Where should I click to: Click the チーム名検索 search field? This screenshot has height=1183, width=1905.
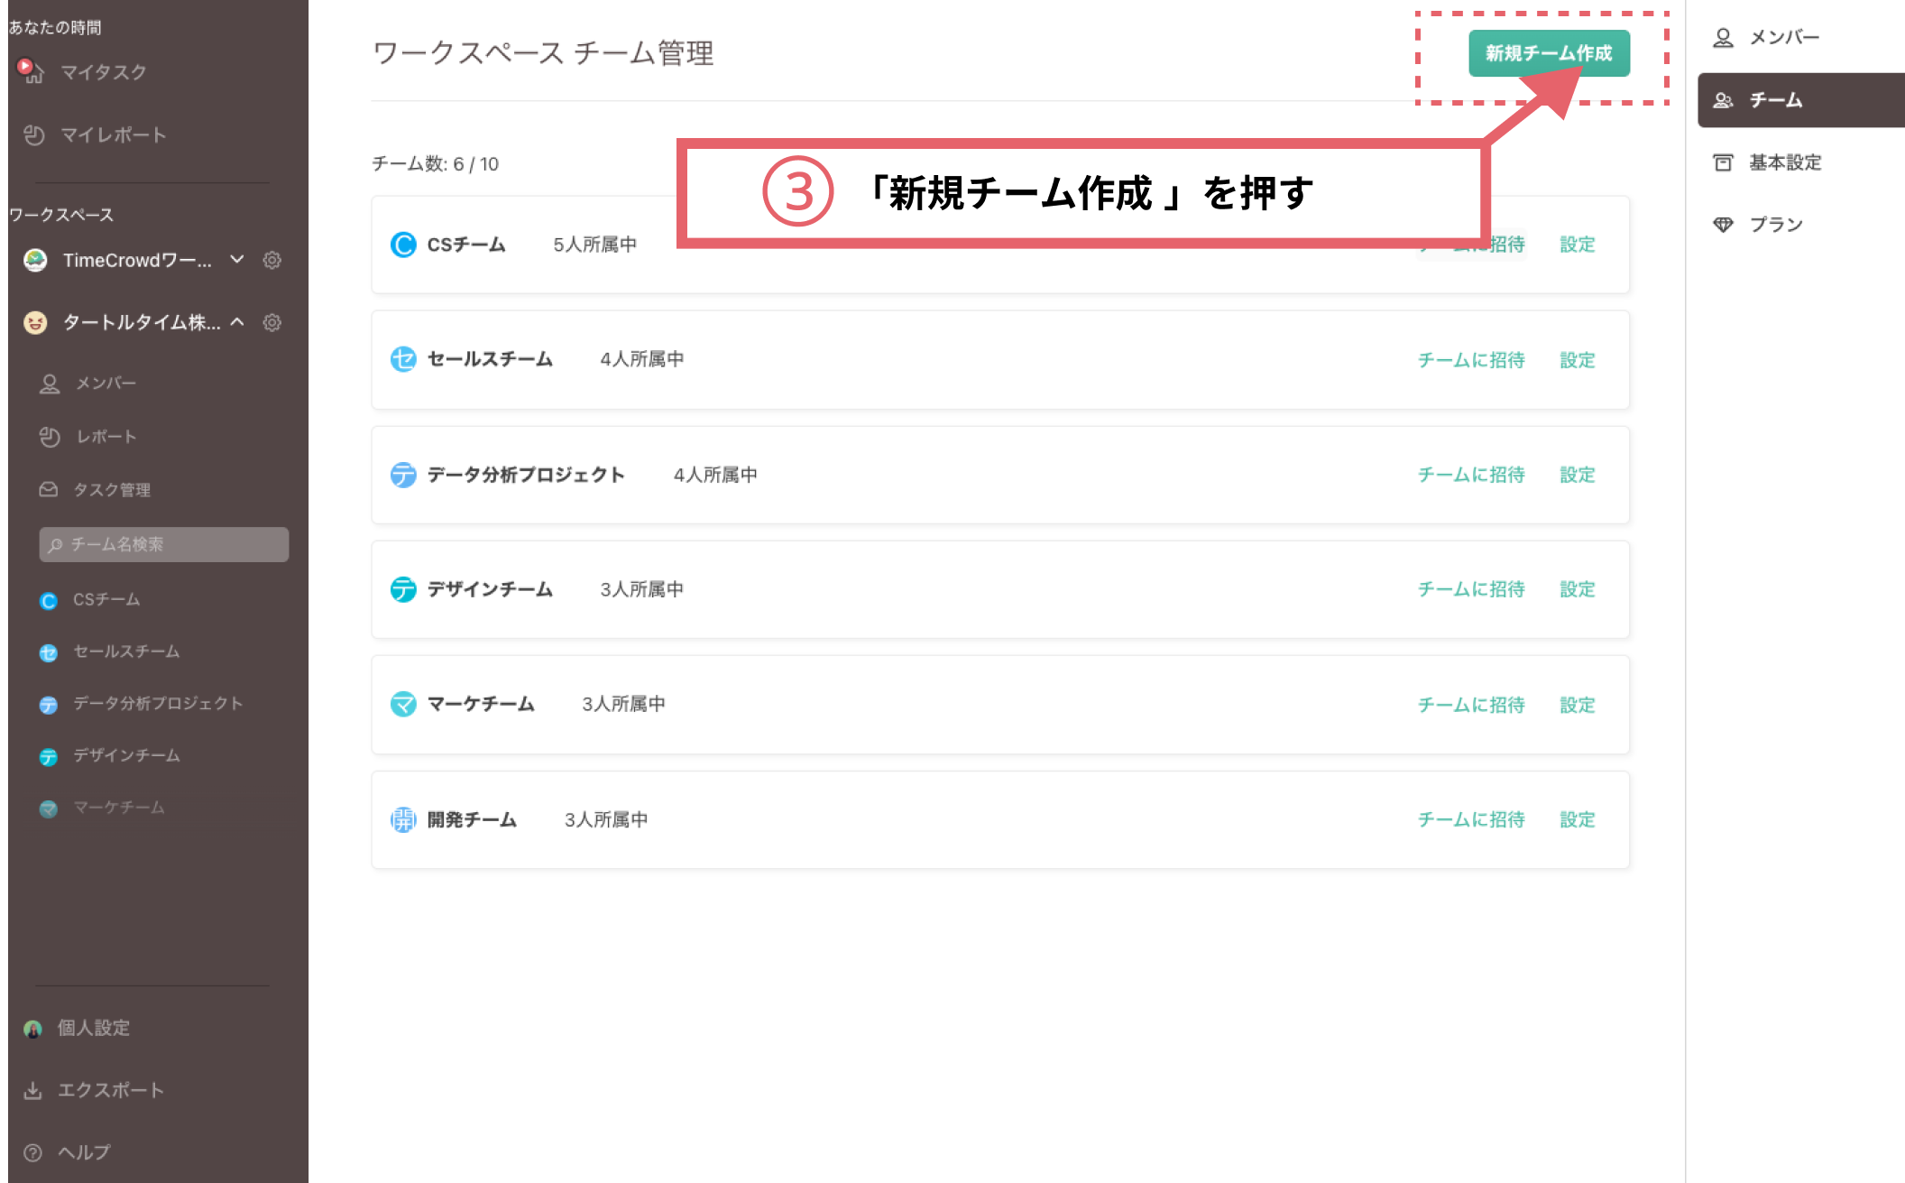(x=162, y=544)
